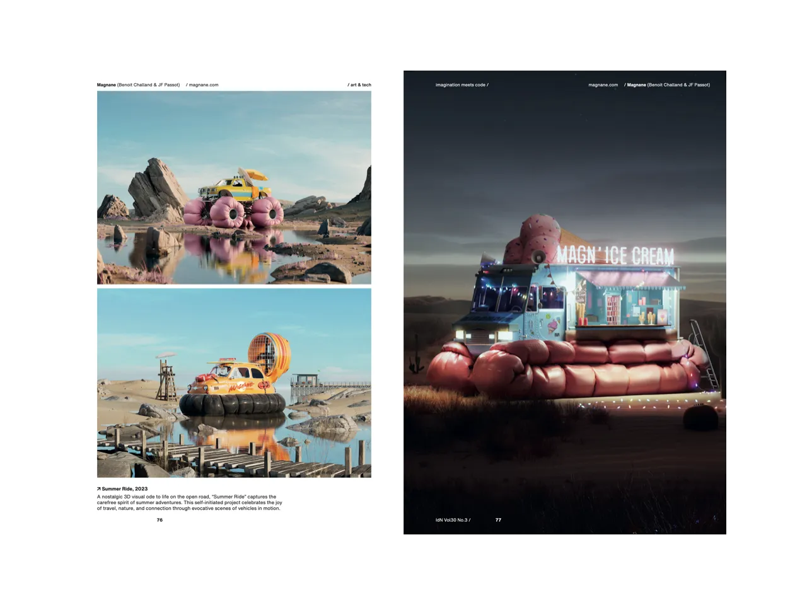Switch to the art & tech section

tap(361, 84)
